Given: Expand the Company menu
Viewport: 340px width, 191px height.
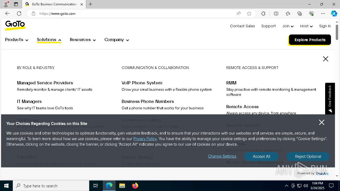Looking at the screenshot, I should point(117,40).
